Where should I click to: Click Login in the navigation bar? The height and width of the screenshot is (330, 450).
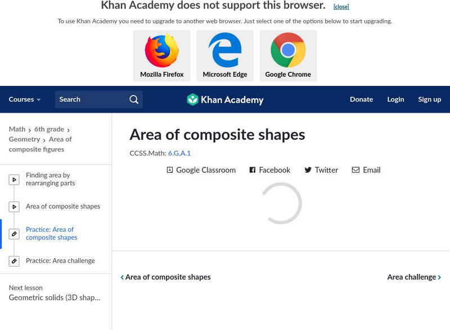[395, 99]
